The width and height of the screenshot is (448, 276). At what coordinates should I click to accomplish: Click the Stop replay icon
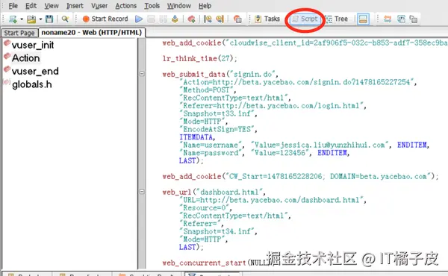pyautogui.click(x=151, y=19)
